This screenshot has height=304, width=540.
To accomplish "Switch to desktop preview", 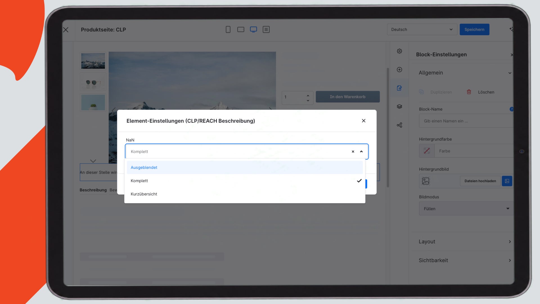I will tap(253, 30).
